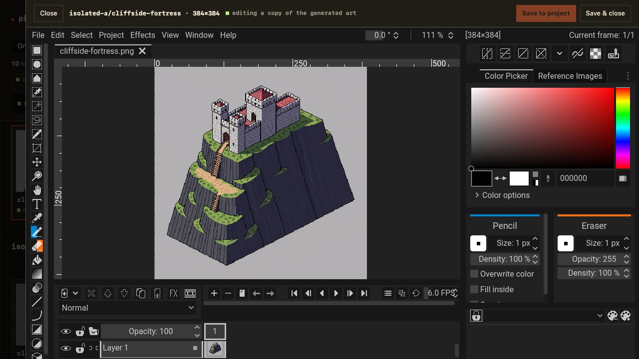The image size is (639, 359).
Task: Toggle the lock on Layer 1
Action: click(x=80, y=348)
